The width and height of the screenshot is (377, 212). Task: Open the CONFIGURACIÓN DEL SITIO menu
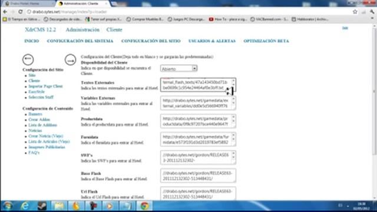click(151, 41)
